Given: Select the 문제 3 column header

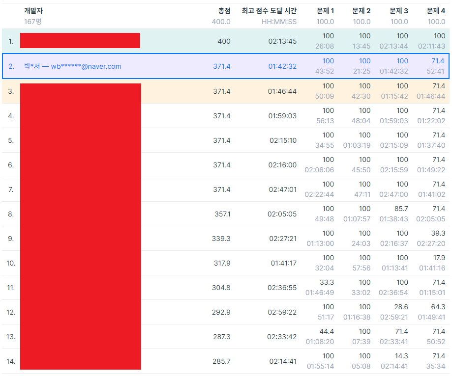Looking at the screenshot, I should pyautogui.click(x=399, y=11).
